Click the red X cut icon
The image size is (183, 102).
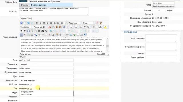(50, 27)
